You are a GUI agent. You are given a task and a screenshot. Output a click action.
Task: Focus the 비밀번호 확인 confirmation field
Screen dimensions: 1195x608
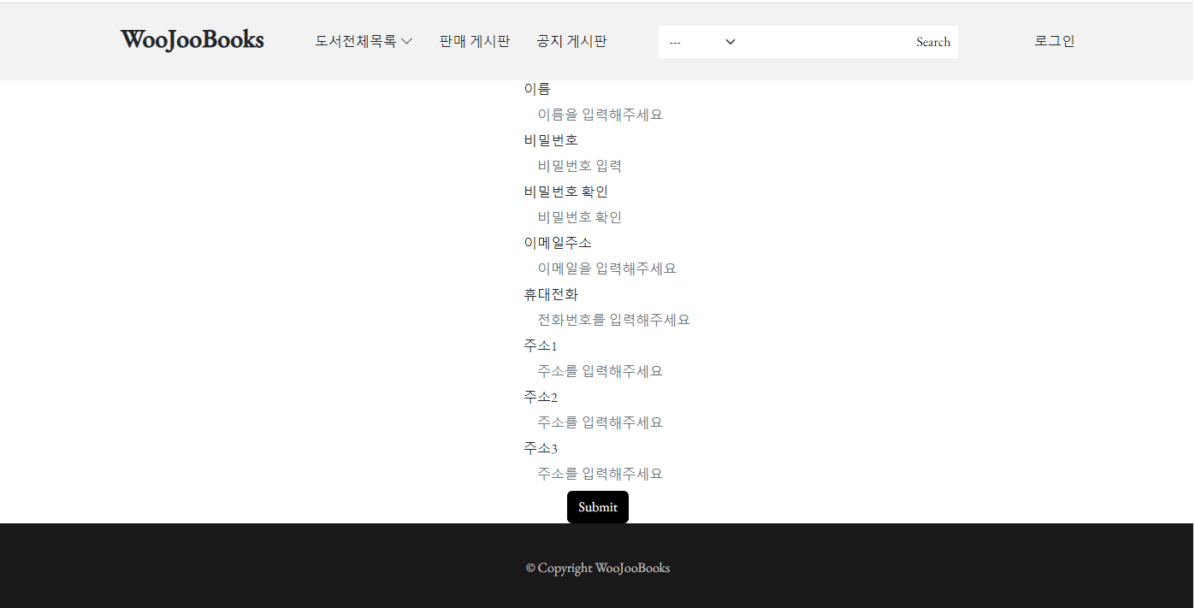tap(600, 217)
